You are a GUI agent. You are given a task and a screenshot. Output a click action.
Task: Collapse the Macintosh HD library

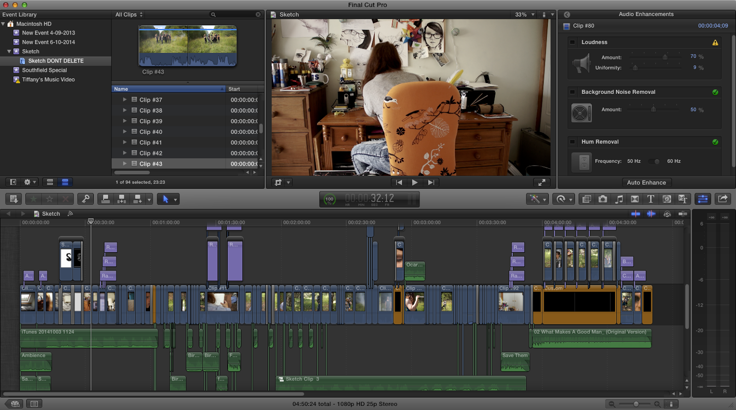(4, 24)
